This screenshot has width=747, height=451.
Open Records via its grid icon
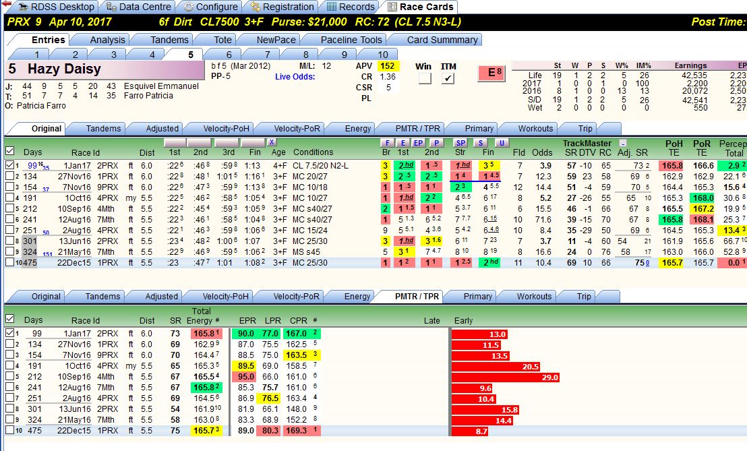coord(331,7)
